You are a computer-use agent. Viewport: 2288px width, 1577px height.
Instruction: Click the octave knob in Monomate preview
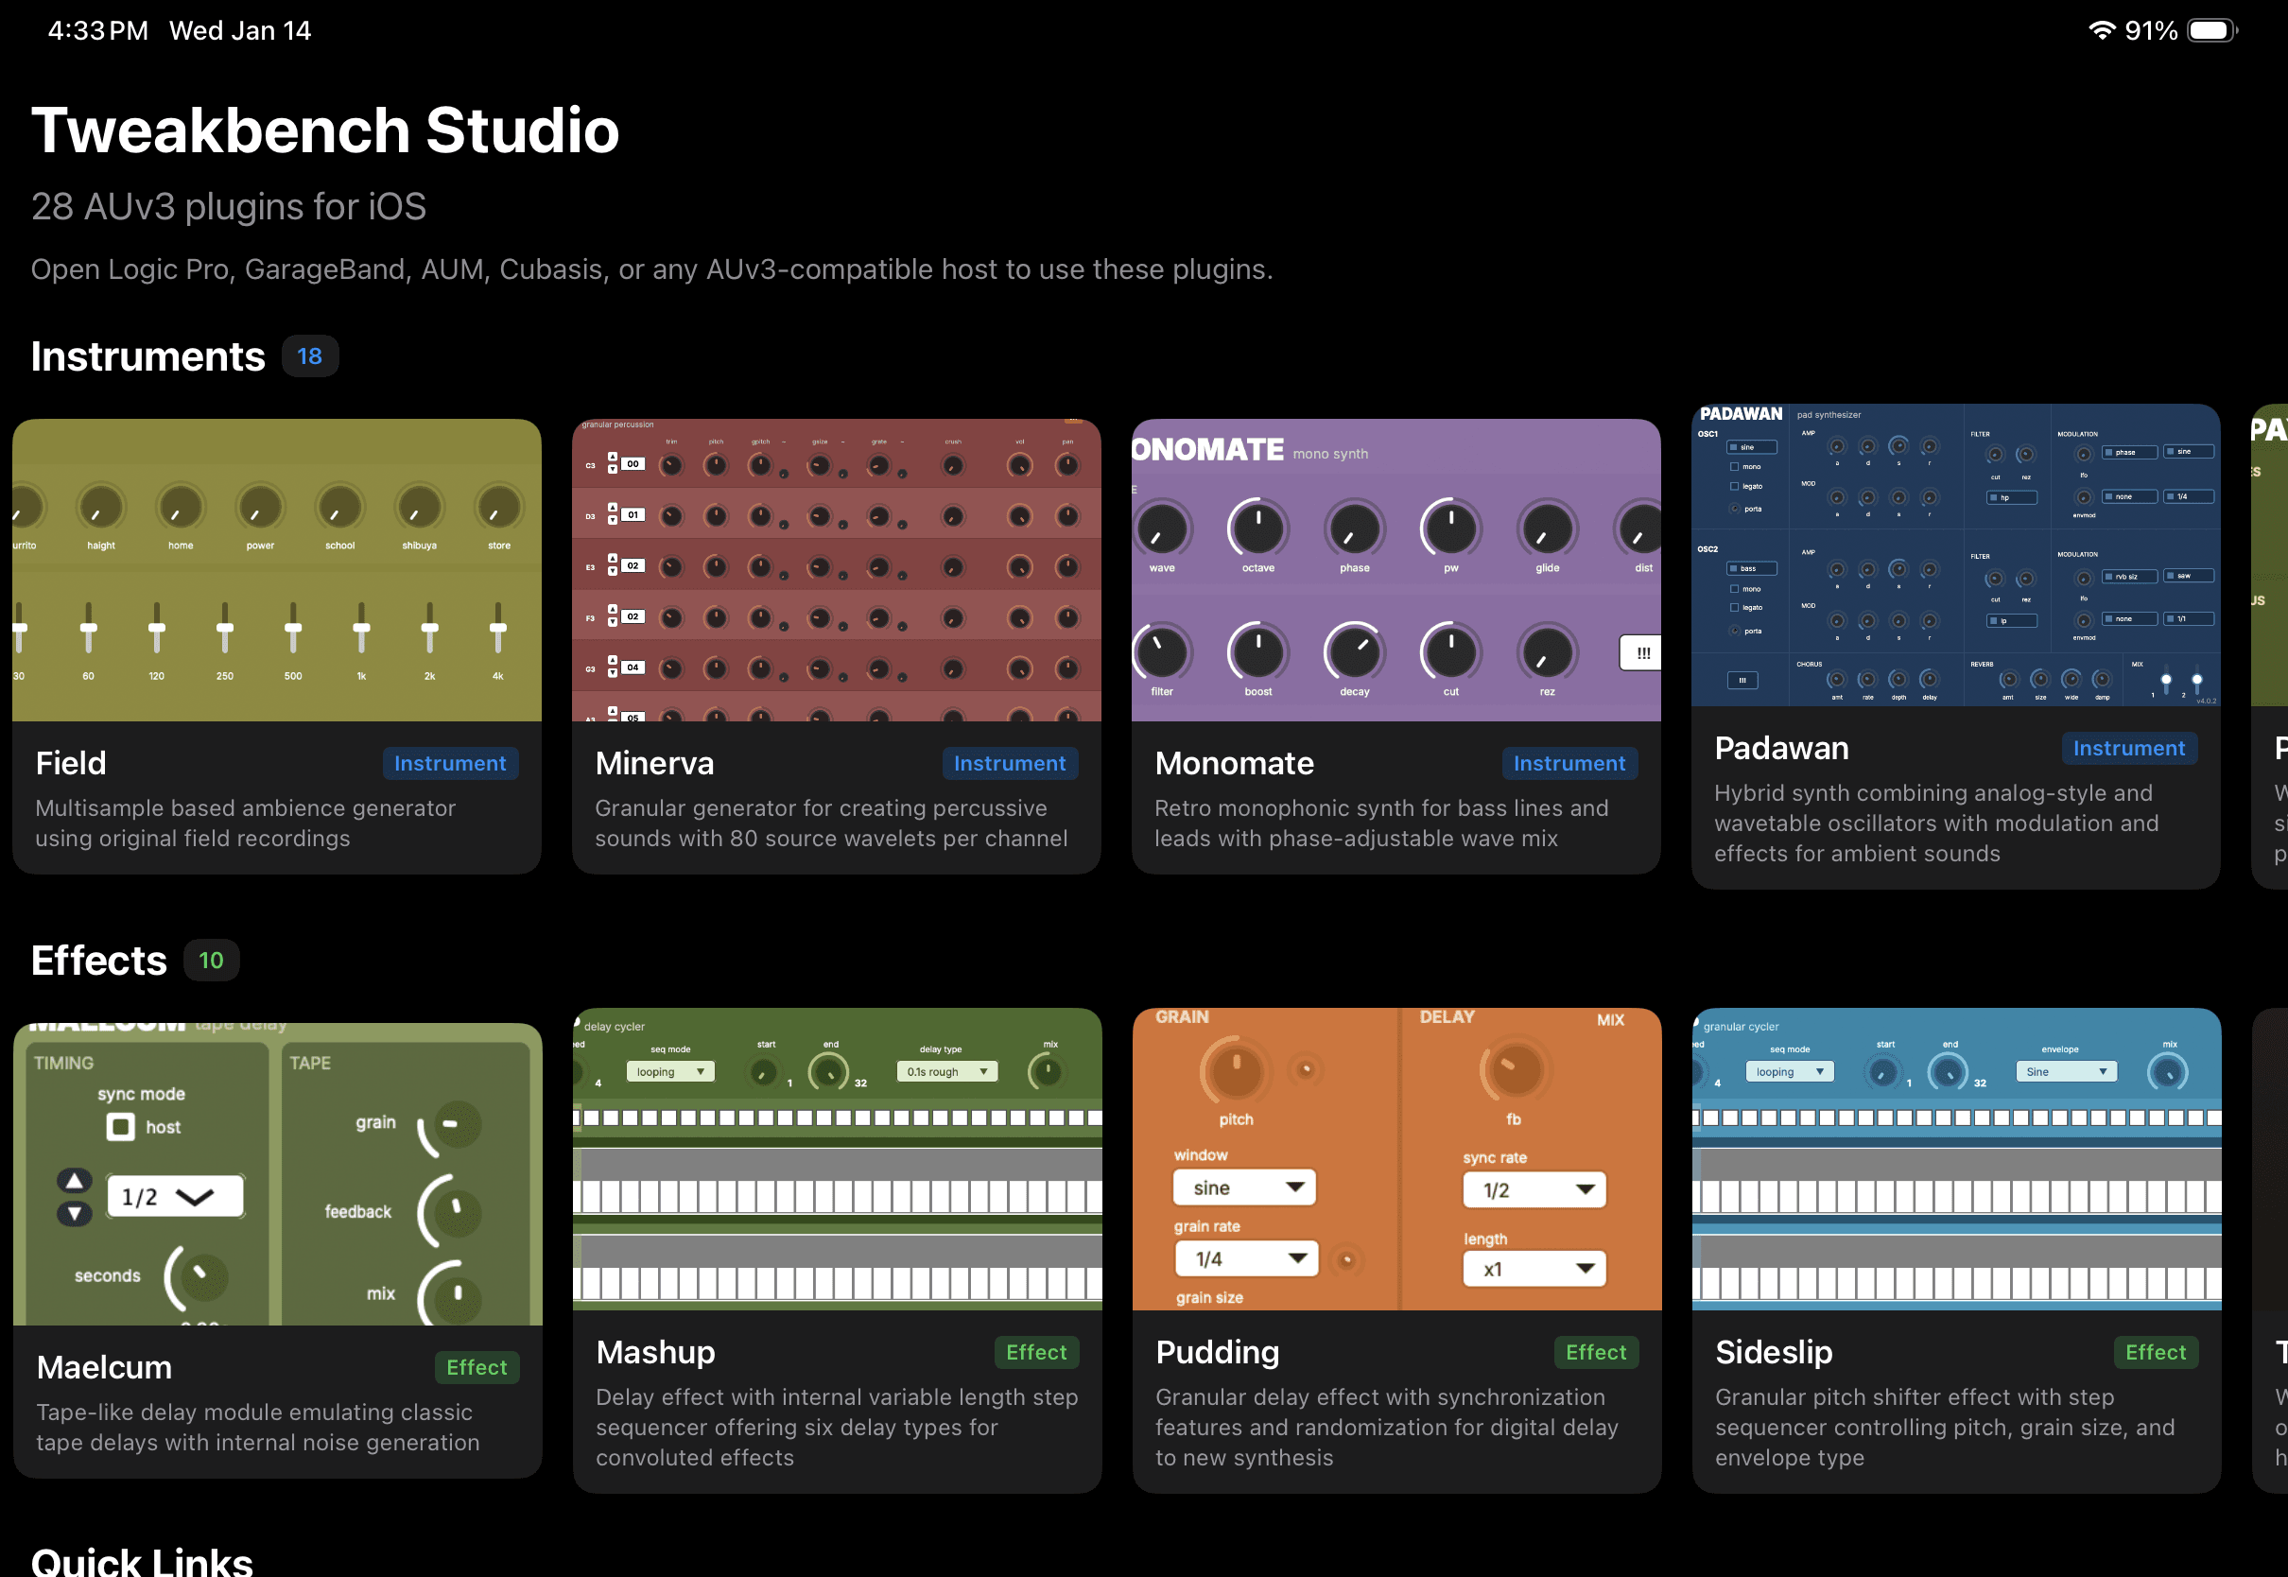pos(1257,529)
